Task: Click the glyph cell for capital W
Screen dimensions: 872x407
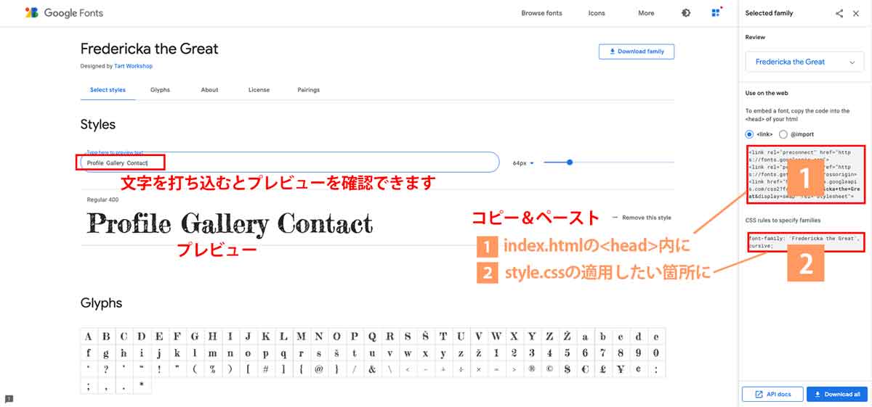Action: pyautogui.click(x=496, y=337)
